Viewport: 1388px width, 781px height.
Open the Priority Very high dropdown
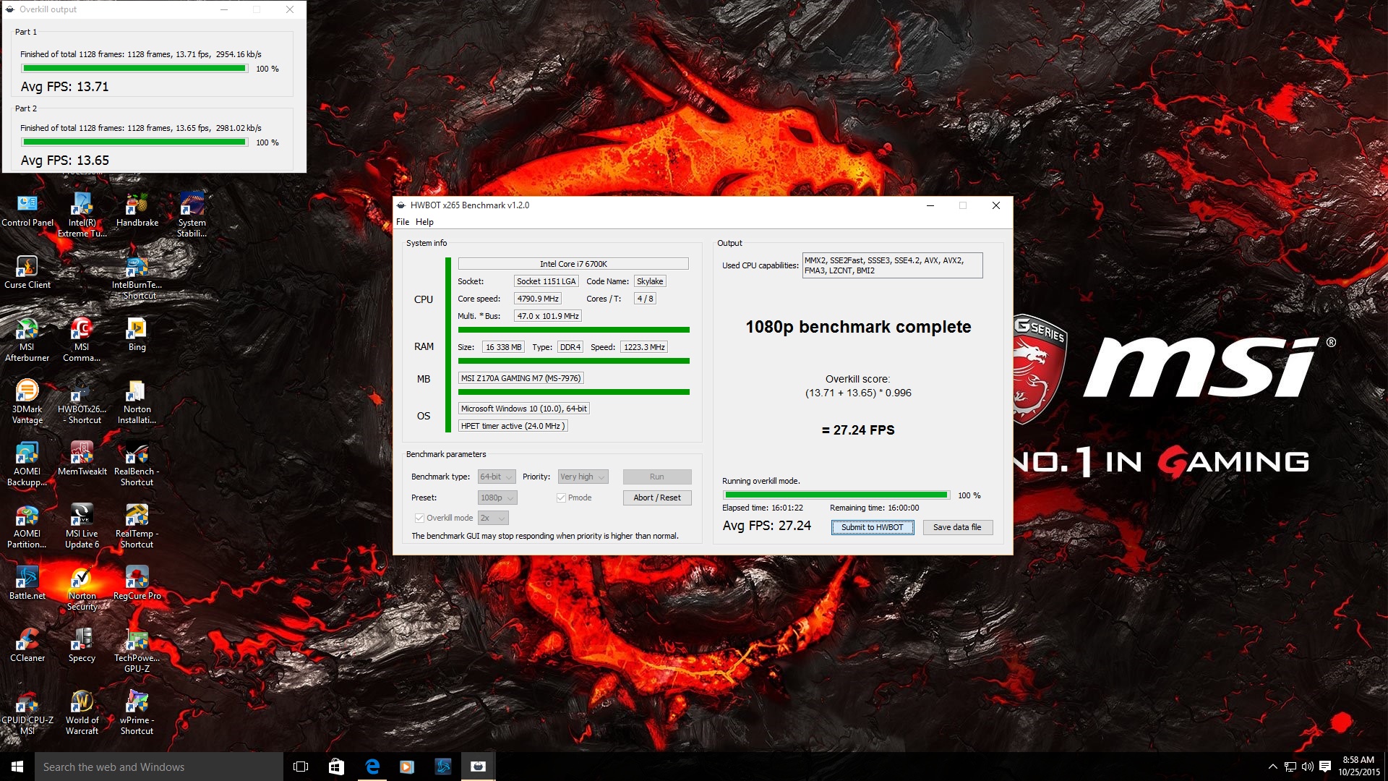(583, 477)
